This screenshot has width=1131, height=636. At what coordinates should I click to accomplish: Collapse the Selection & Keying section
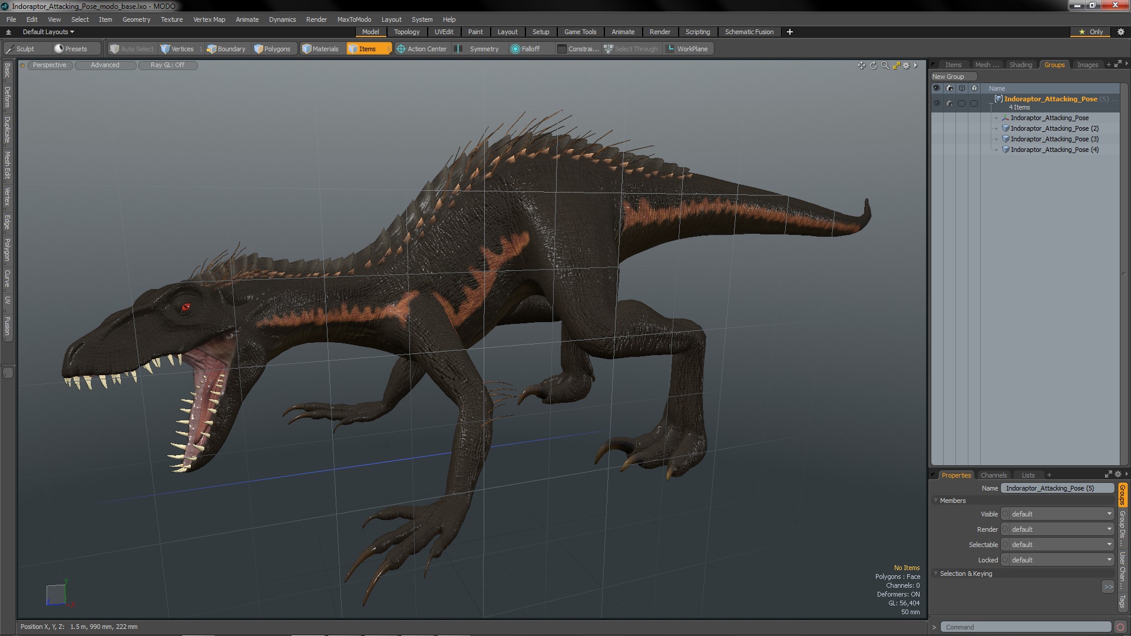[x=936, y=574]
